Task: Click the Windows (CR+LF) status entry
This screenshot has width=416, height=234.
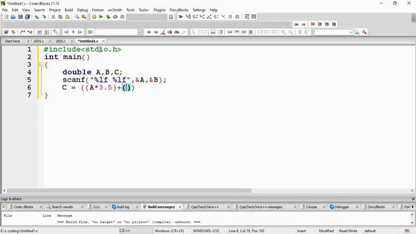Action: [x=169, y=231]
